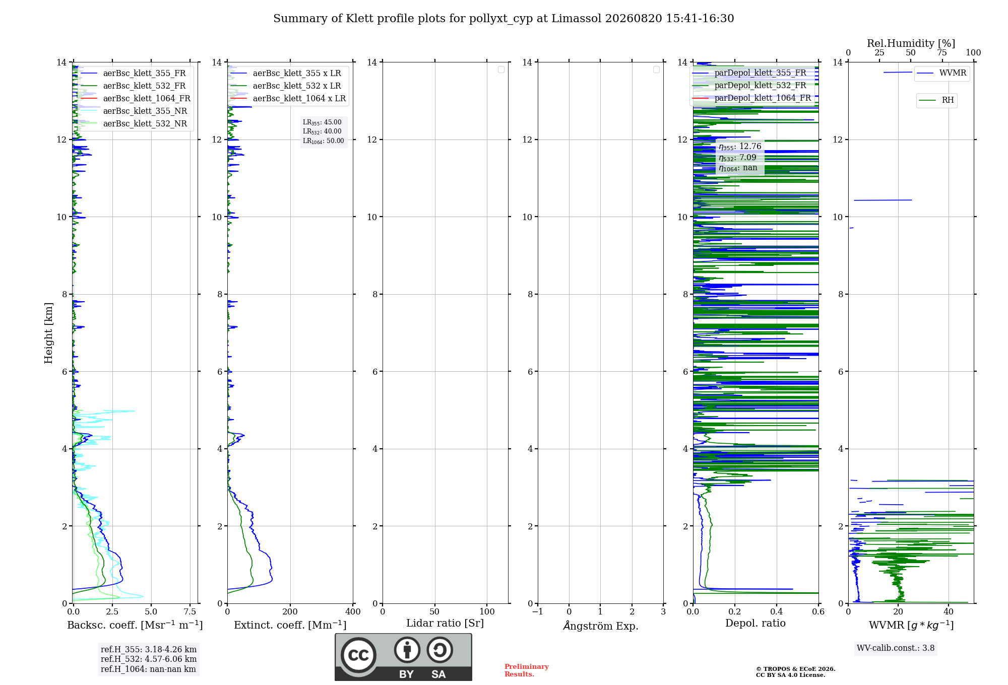Click ref.H_1064: nan-nan km text
This screenshot has width=1008, height=685.
click(x=148, y=669)
